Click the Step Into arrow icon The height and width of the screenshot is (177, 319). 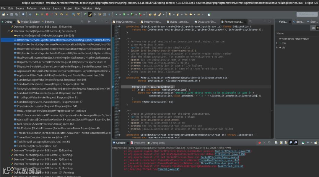(57, 14)
